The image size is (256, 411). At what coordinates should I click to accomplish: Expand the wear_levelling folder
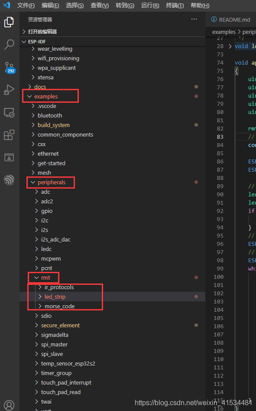tap(113, 49)
